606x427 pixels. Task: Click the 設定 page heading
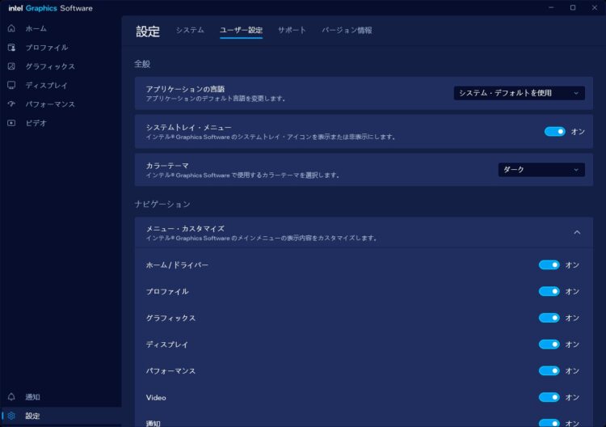pos(148,32)
